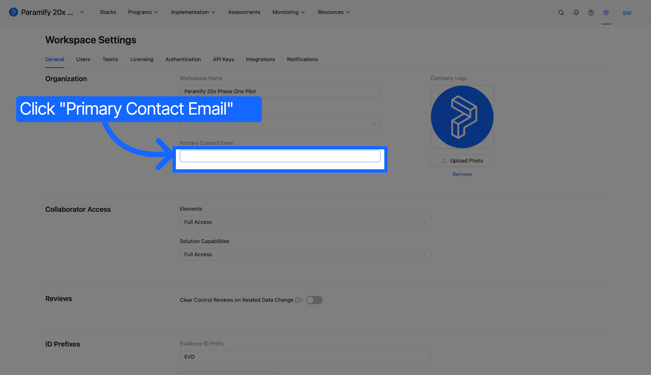Image resolution: width=651 pixels, height=375 pixels.
Task: Open the Monitoring dropdown menu
Action: click(x=288, y=12)
